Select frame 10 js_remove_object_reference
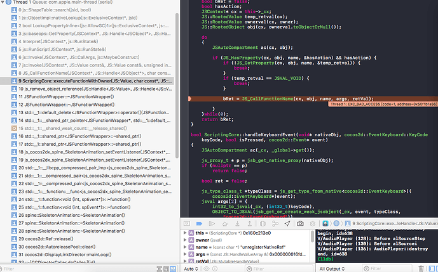 87,89
